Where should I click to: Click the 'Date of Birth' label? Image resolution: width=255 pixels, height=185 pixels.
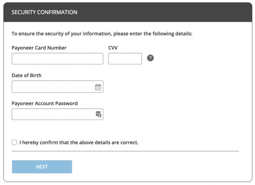click(26, 75)
